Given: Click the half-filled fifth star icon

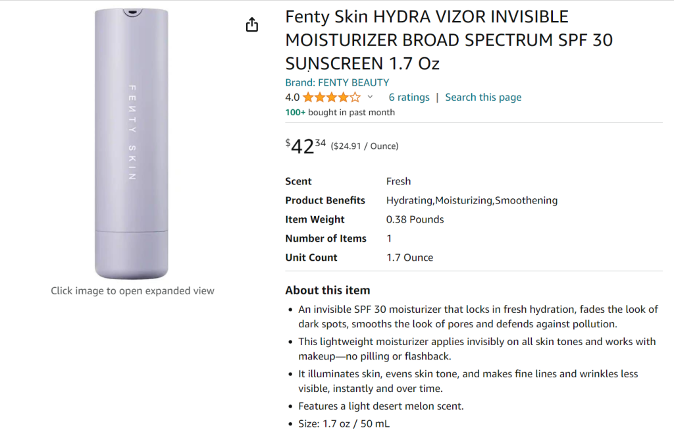Looking at the screenshot, I should pos(354,97).
